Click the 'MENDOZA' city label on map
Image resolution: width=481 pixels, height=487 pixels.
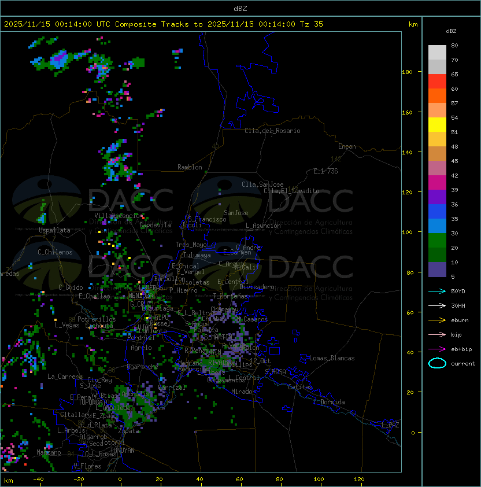(140, 296)
